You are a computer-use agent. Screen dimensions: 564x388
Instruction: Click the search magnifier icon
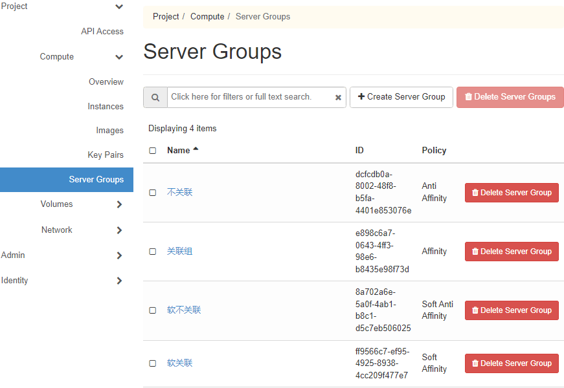(155, 98)
